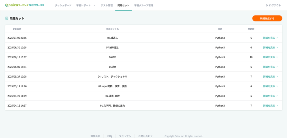Expand the 学習レポート dropdown chevron
Screen dimensions: 287x138
point(94,5)
